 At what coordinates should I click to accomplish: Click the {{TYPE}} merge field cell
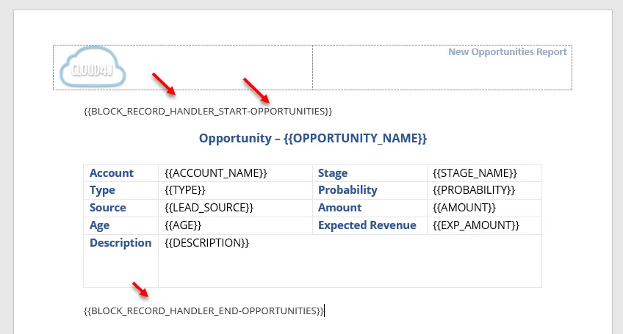[x=235, y=190]
